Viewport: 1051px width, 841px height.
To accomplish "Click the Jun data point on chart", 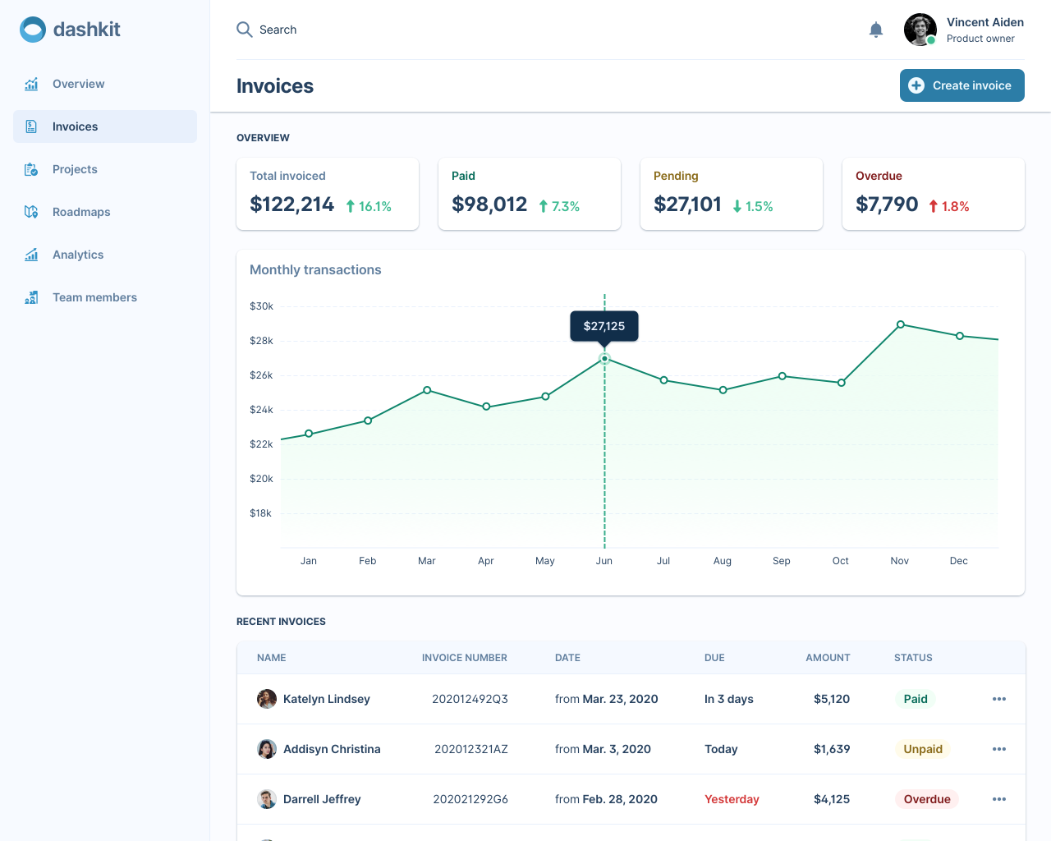I will point(604,359).
